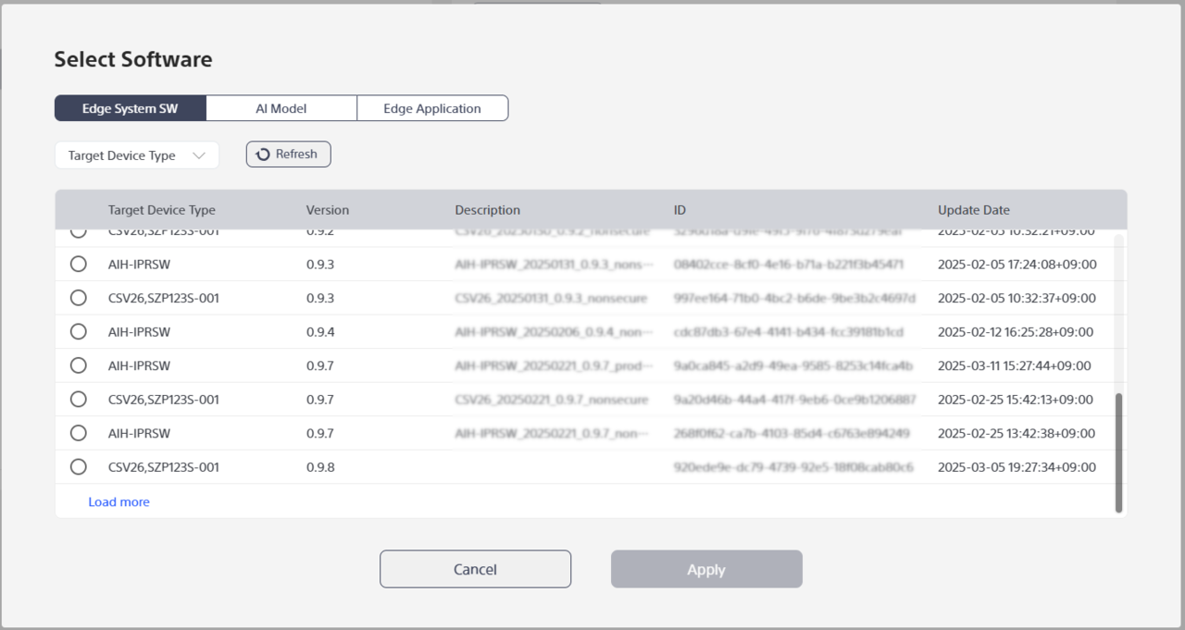Choose the CSV26,SZP123S-001 version 0.9.8 radio button
1185x630 pixels.
coord(79,467)
